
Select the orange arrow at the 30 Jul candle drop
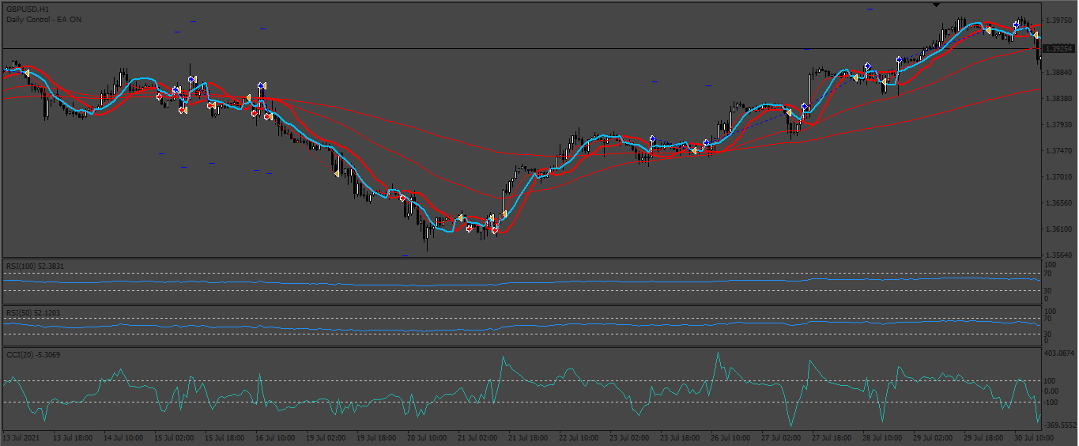click(1036, 36)
